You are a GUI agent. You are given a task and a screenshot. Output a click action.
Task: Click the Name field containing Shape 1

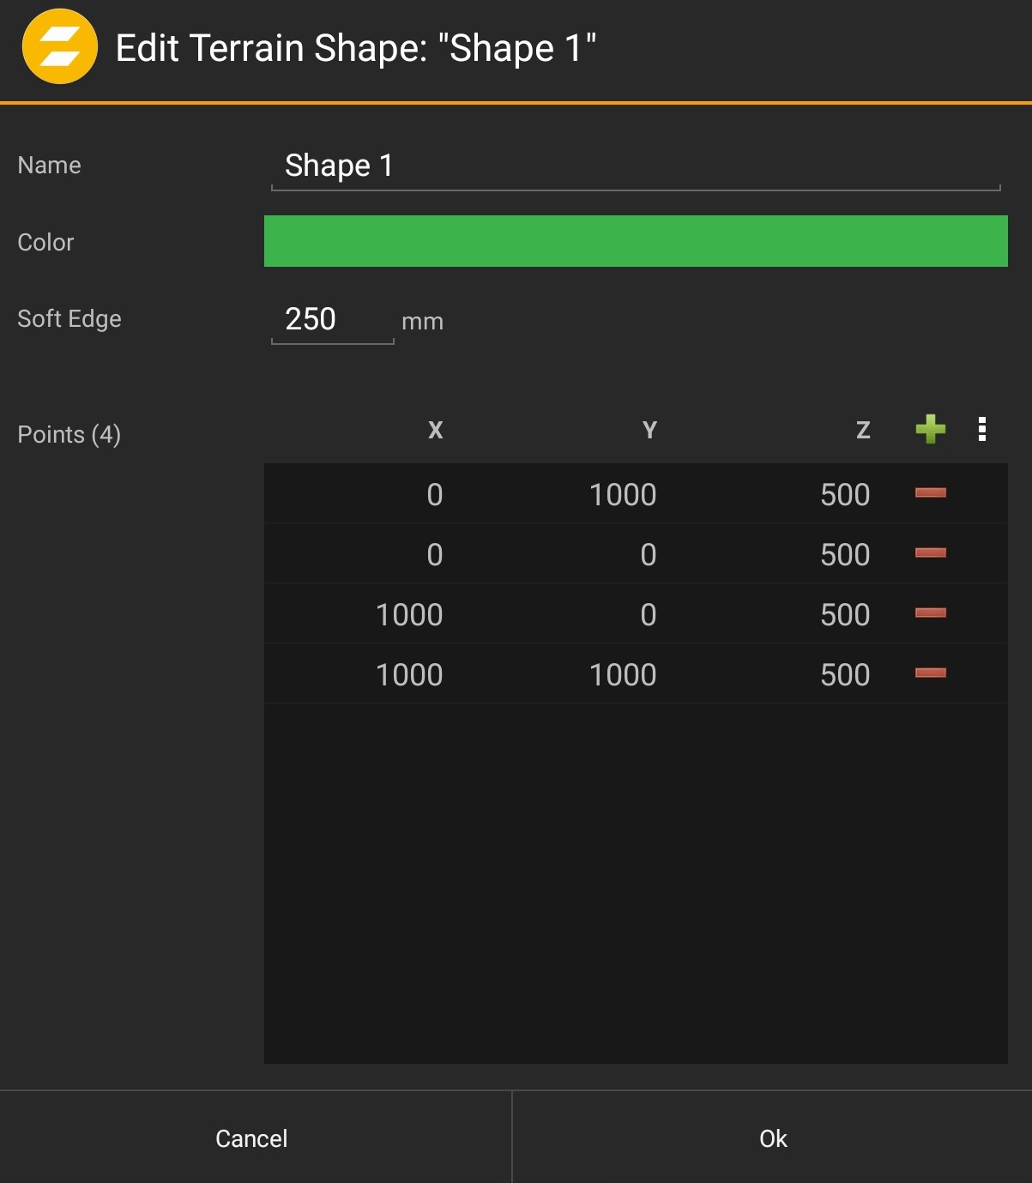635,166
